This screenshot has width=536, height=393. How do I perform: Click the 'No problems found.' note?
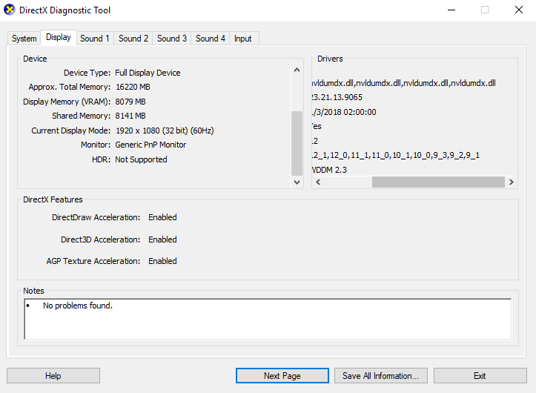click(78, 306)
